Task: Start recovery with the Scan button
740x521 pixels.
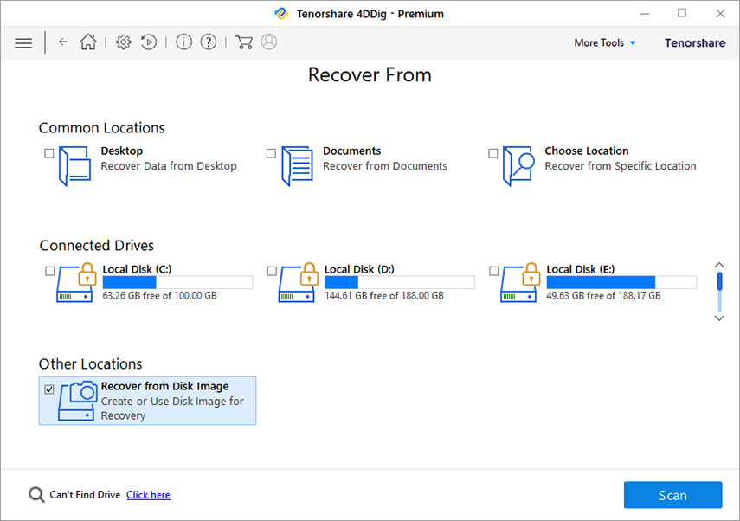Action: (673, 495)
